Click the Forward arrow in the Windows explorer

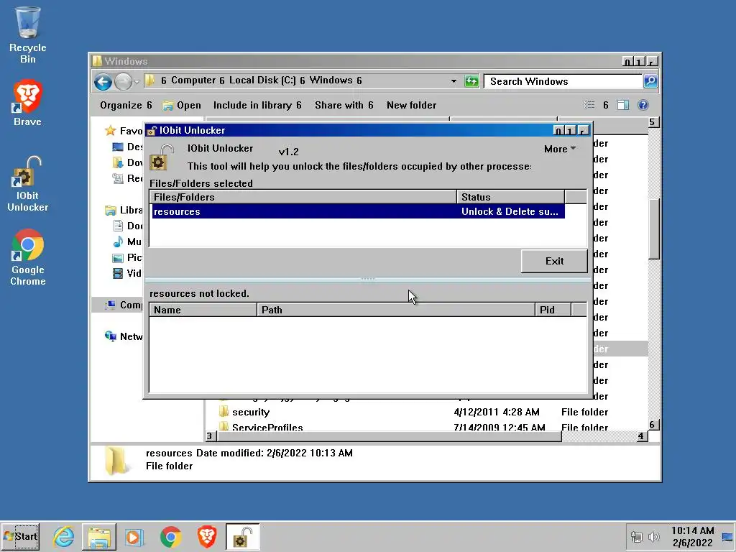tap(123, 82)
